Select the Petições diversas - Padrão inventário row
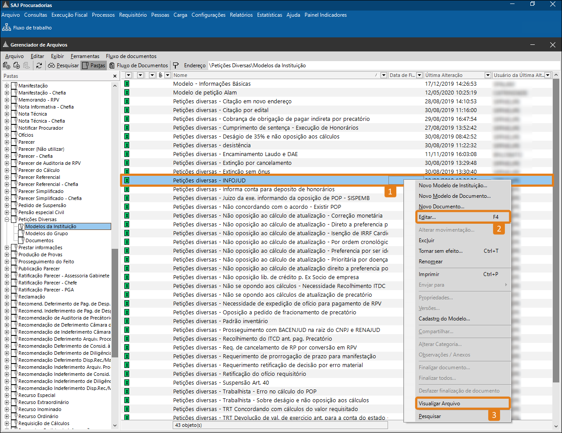The image size is (562, 433). 220,321
